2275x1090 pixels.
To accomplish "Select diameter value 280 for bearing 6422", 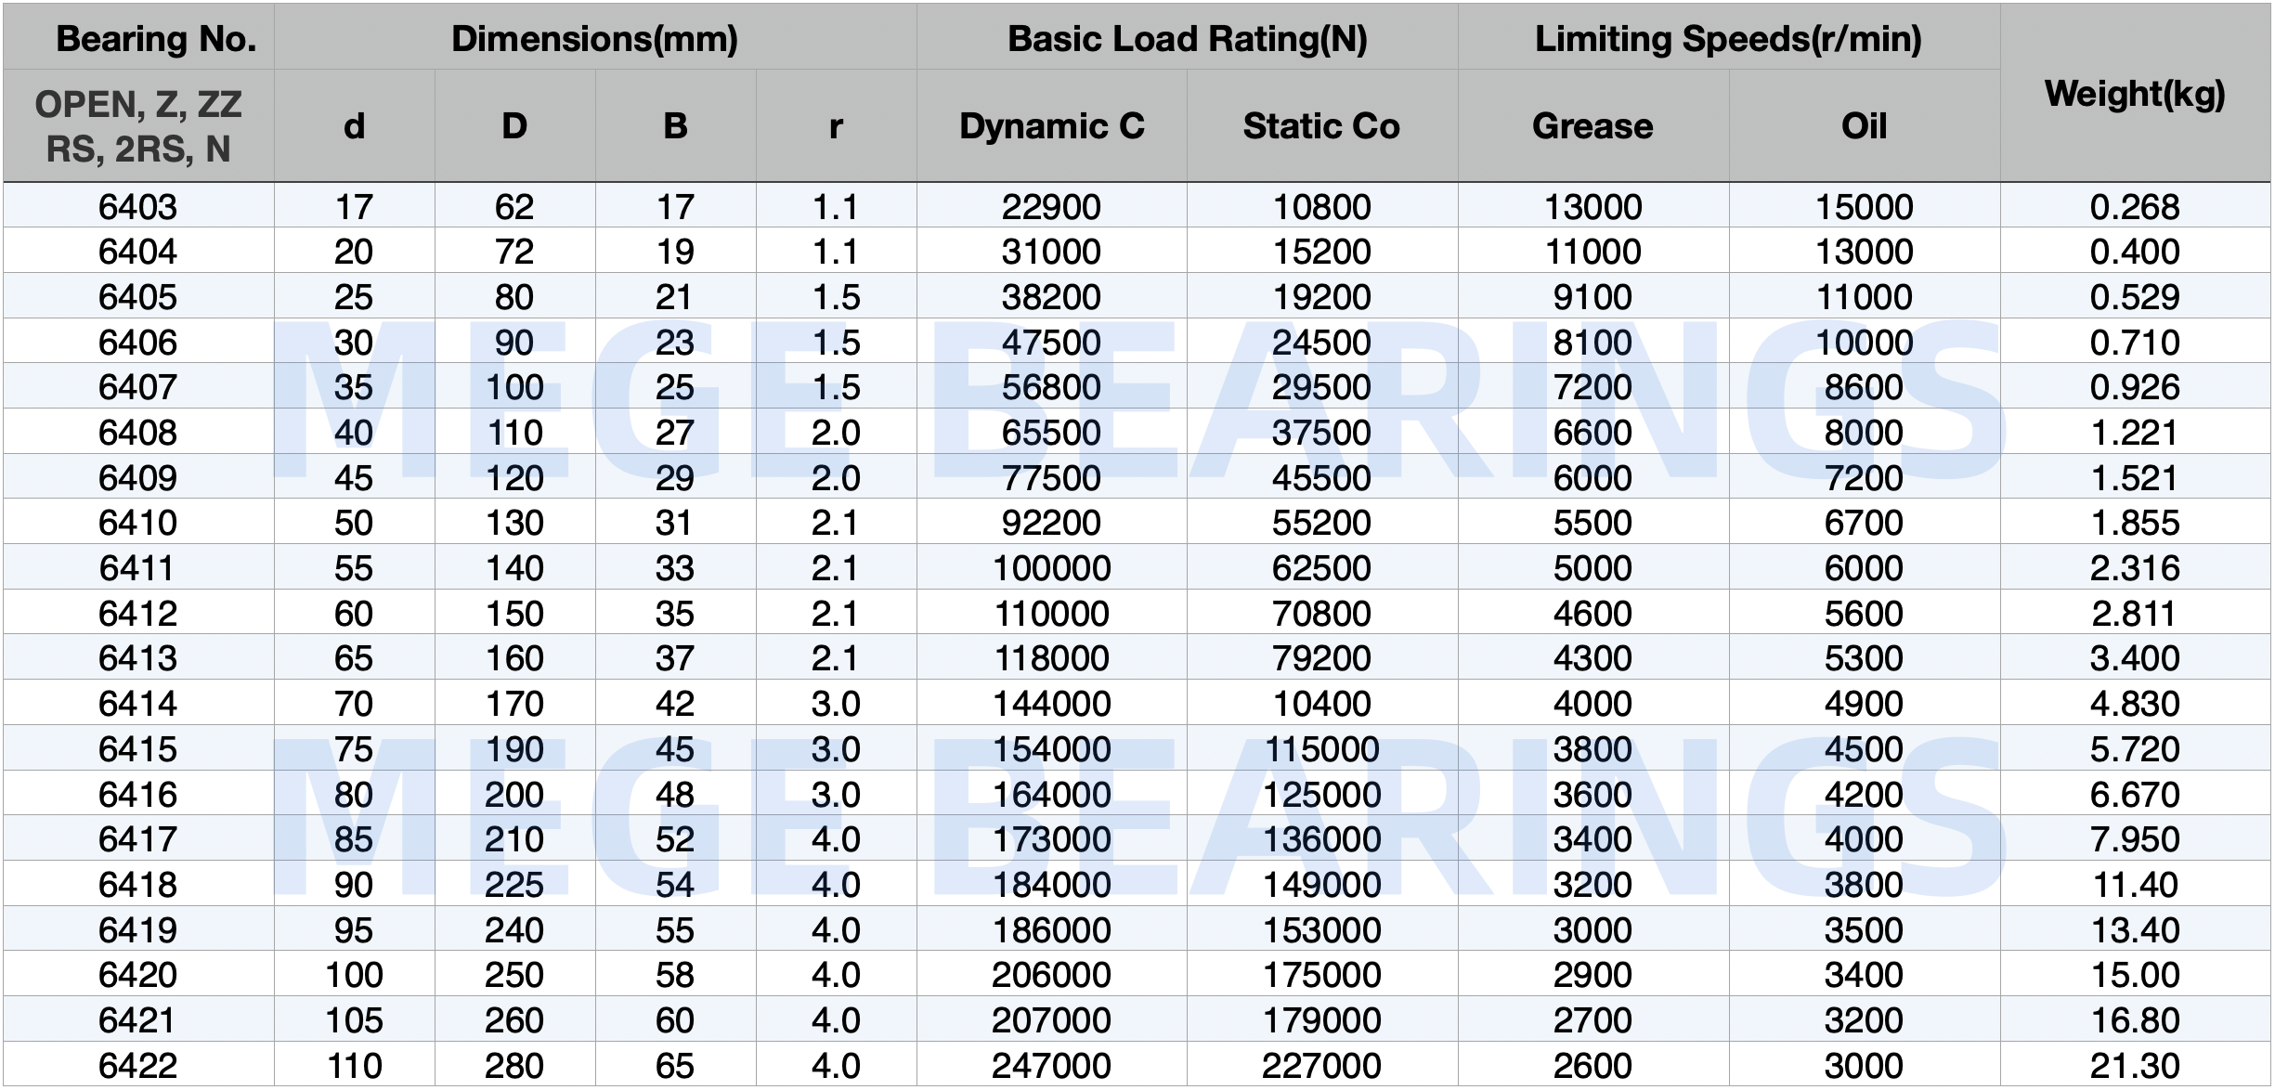I will (x=516, y=1064).
